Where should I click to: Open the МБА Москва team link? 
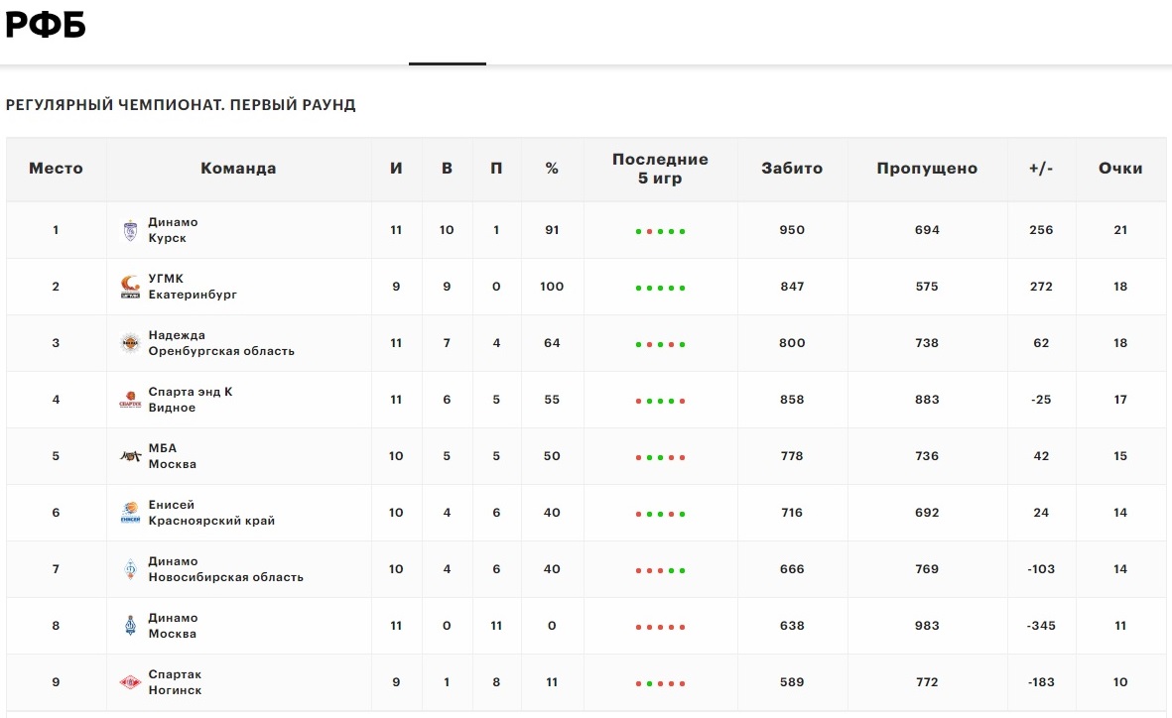[172, 456]
